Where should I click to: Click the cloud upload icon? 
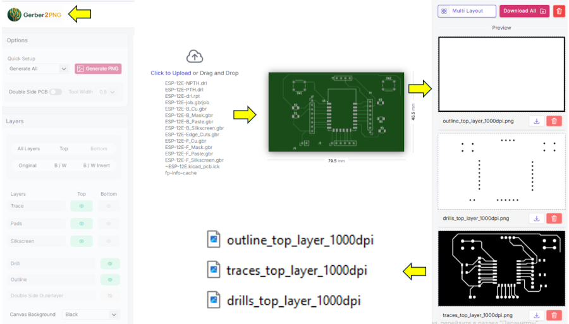point(195,57)
